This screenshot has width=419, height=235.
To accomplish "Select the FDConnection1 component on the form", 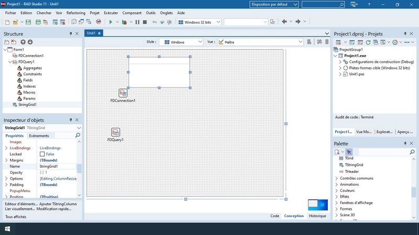I will pyautogui.click(x=123, y=93).
